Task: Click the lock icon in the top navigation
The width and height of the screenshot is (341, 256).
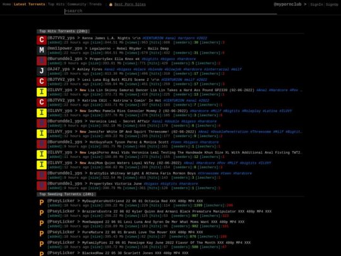Action: click(111, 4)
